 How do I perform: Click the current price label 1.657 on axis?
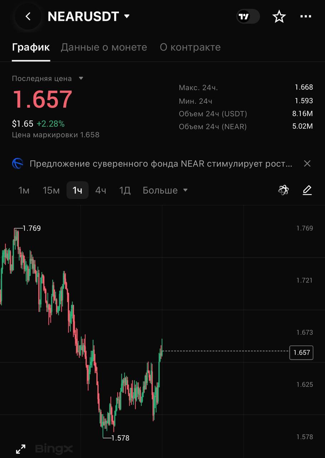click(x=301, y=352)
